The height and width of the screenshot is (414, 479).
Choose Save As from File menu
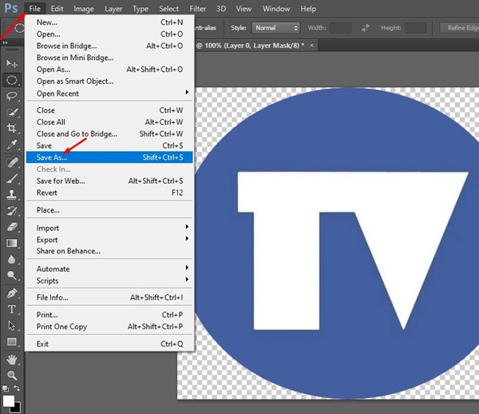[x=109, y=157]
